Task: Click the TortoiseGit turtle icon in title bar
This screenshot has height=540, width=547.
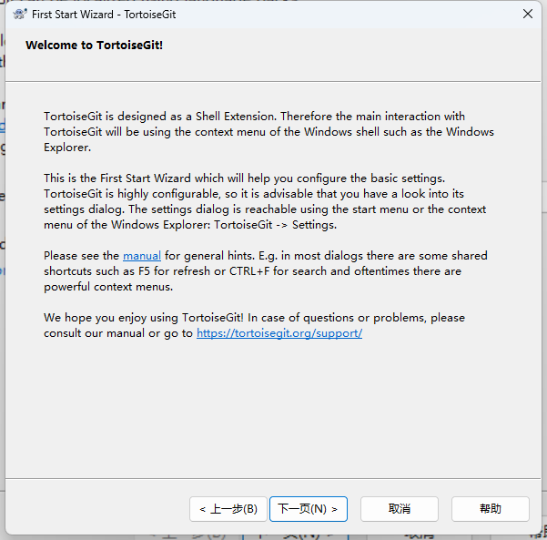Action: pos(19,14)
